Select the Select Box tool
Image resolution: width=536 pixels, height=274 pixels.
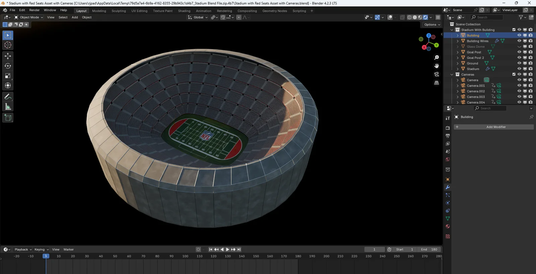8,35
